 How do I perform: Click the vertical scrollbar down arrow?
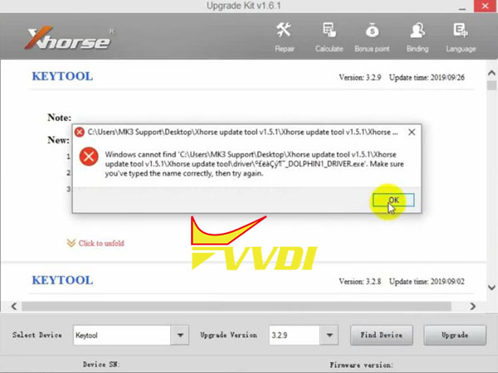point(491,288)
